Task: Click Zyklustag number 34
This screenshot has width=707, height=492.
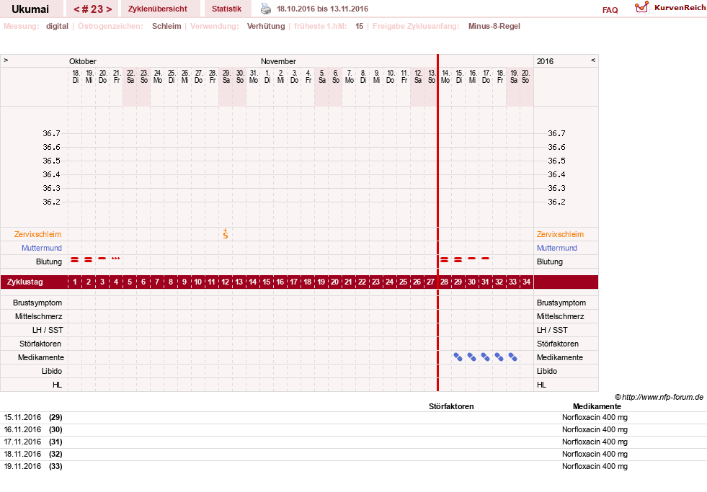Action: coord(526,282)
